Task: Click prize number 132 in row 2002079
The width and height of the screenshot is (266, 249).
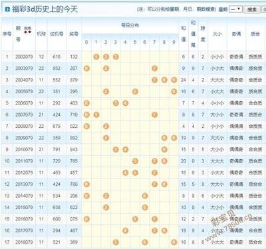Action: coord(74,57)
